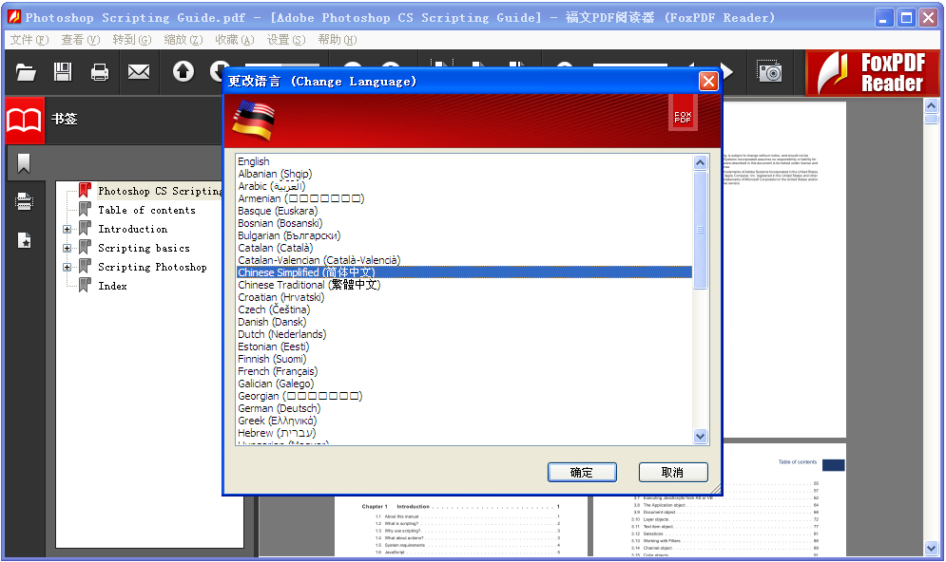Screen dimensions: 946x562
Task: Click document view scroll down arrow
Action: [931, 548]
